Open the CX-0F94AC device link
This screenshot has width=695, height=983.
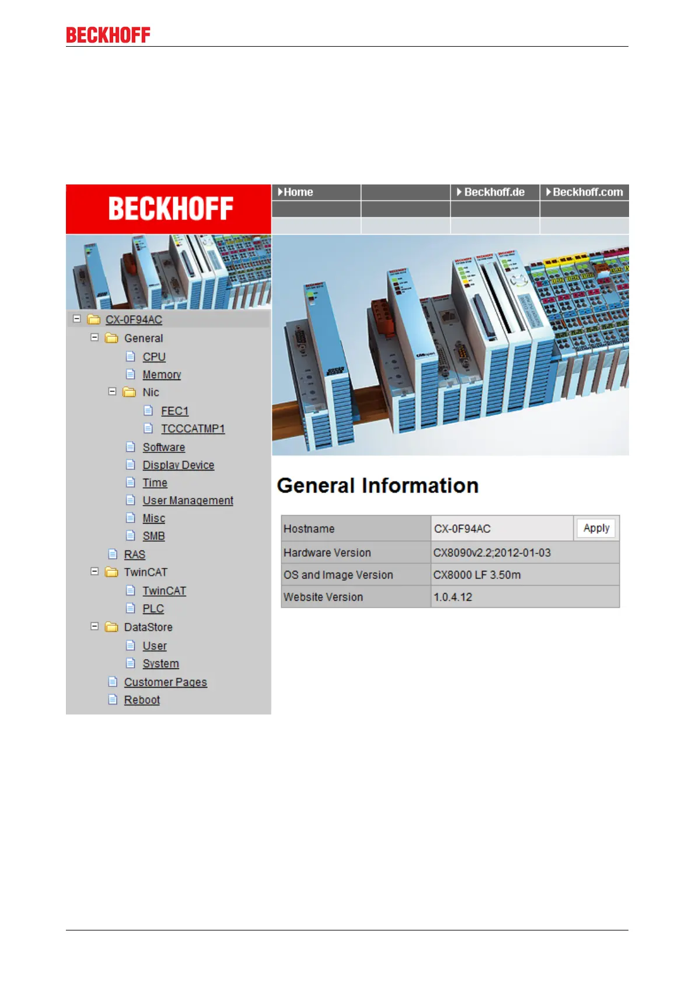point(134,320)
